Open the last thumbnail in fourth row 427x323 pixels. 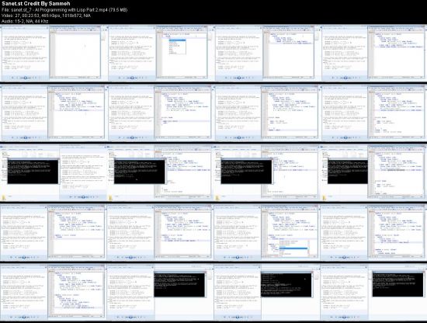(x=373, y=232)
